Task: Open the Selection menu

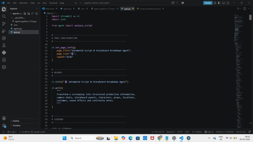Action: click(23, 3)
